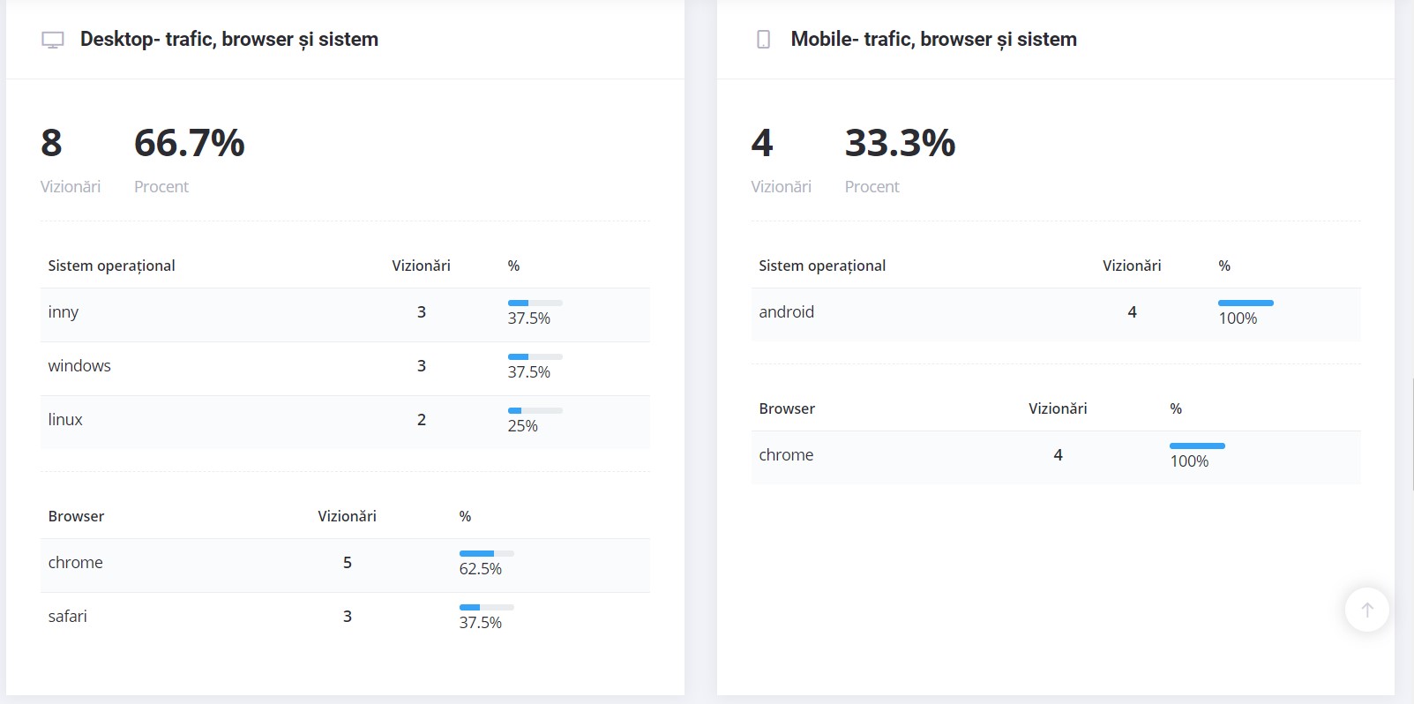Click the Mobile Browser column header

[787, 408]
